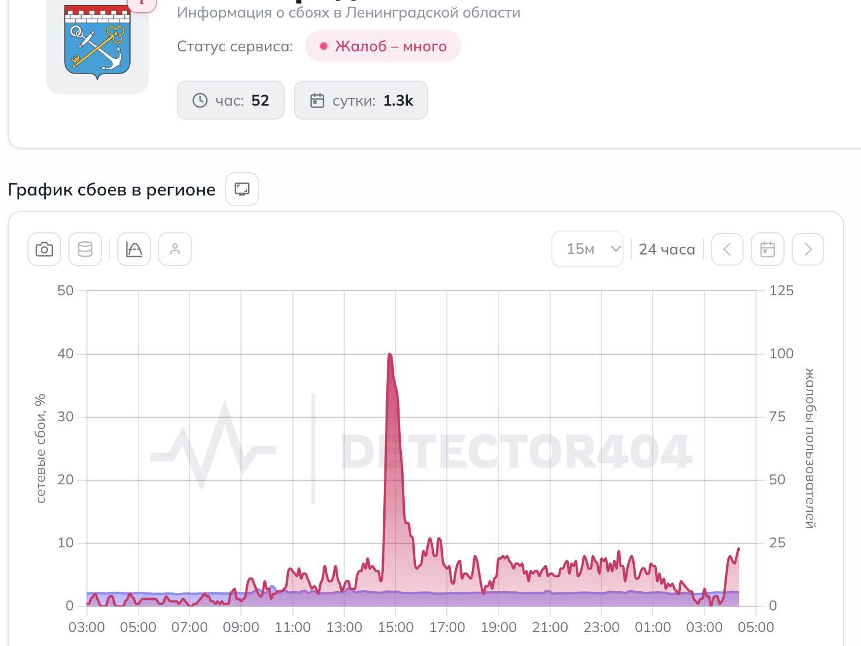Click the Жалоб – много status badge
This screenshot has height=646, width=861.
click(x=383, y=46)
